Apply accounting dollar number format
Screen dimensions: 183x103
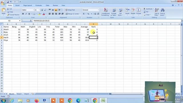coord(84,14)
